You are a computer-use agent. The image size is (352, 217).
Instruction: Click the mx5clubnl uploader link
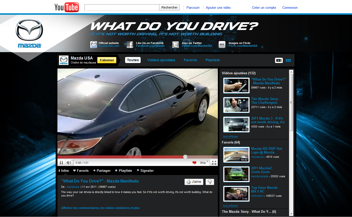(x=257, y=196)
